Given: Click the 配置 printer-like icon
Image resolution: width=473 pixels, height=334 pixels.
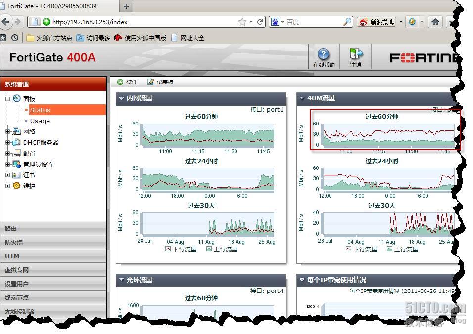Looking at the screenshot, I should (16, 153).
